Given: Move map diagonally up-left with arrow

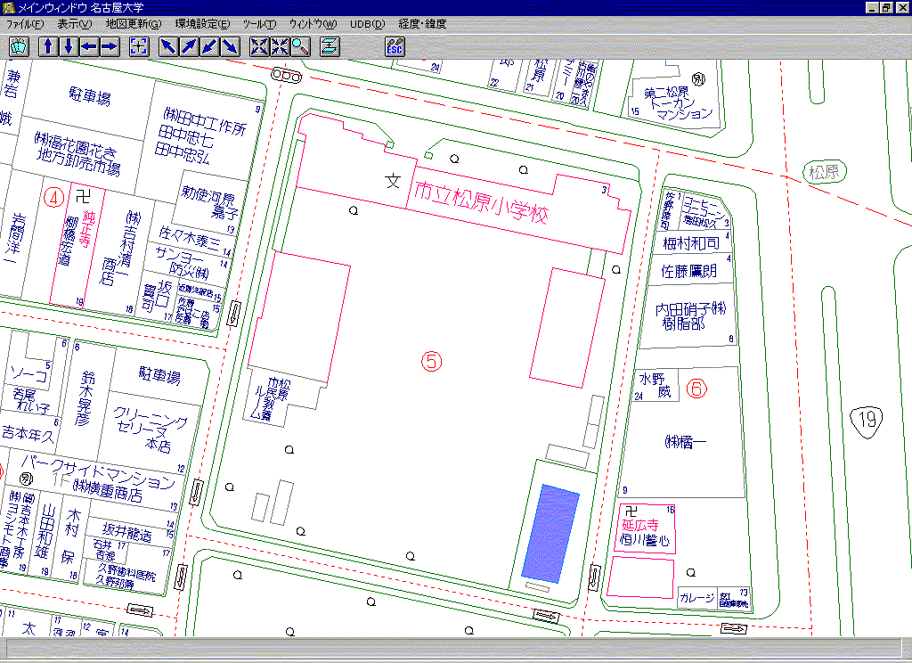Looking at the screenshot, I should pos(168,46).
